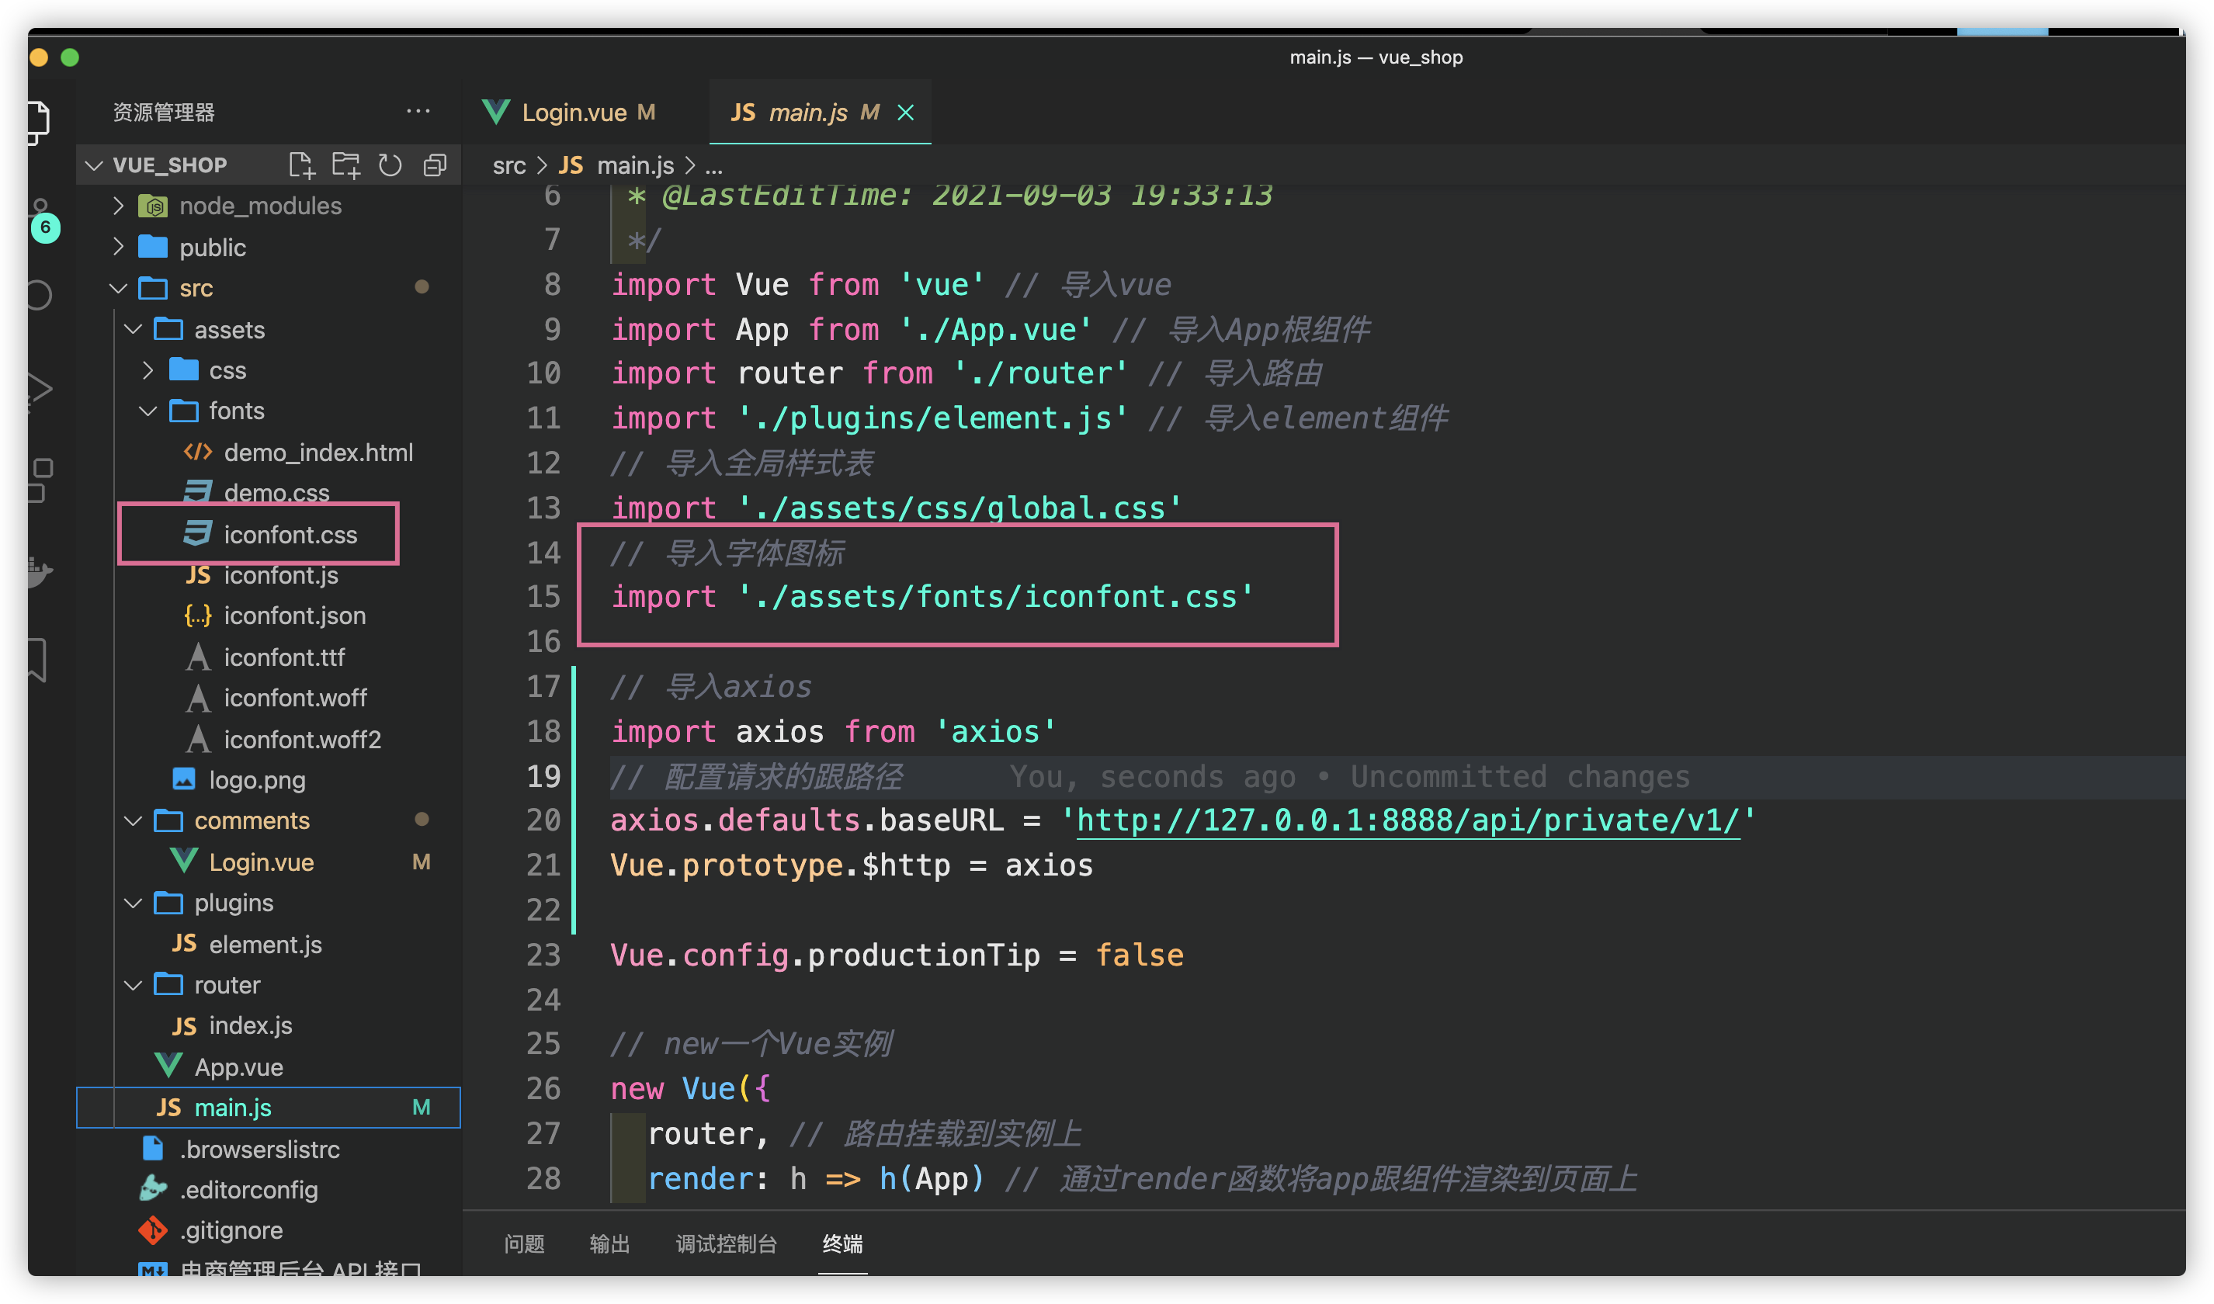The image size is (2214, 1304).
Task: Click the Vue.config.productionTip = false line
Action: 897,955
